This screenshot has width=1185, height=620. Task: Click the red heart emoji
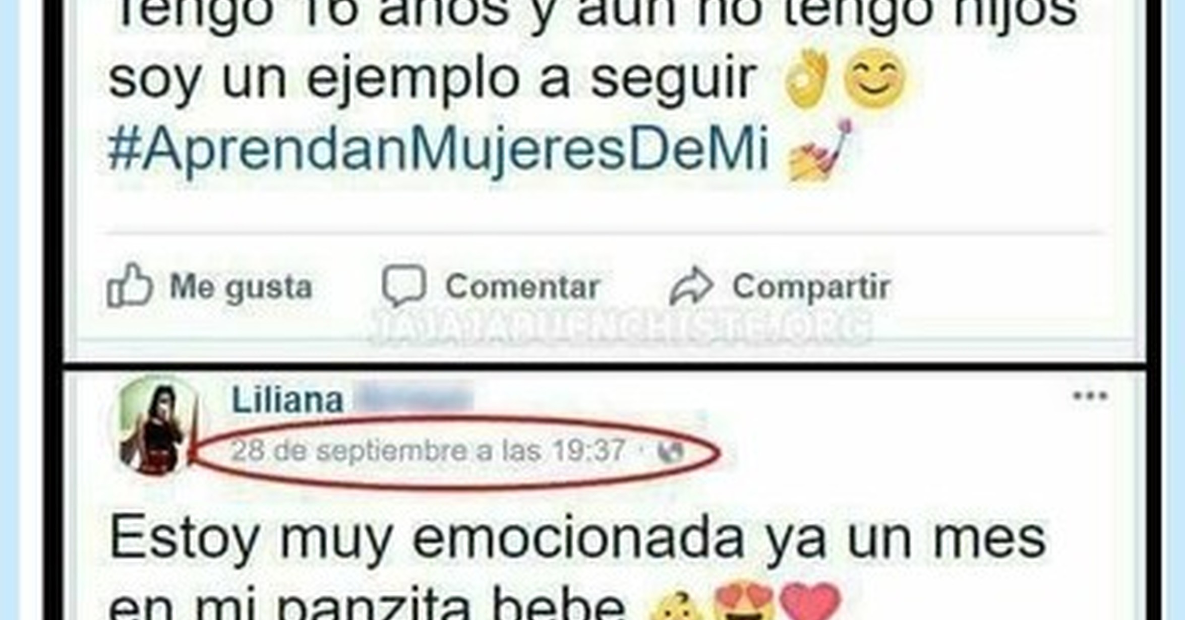(810, 602)
